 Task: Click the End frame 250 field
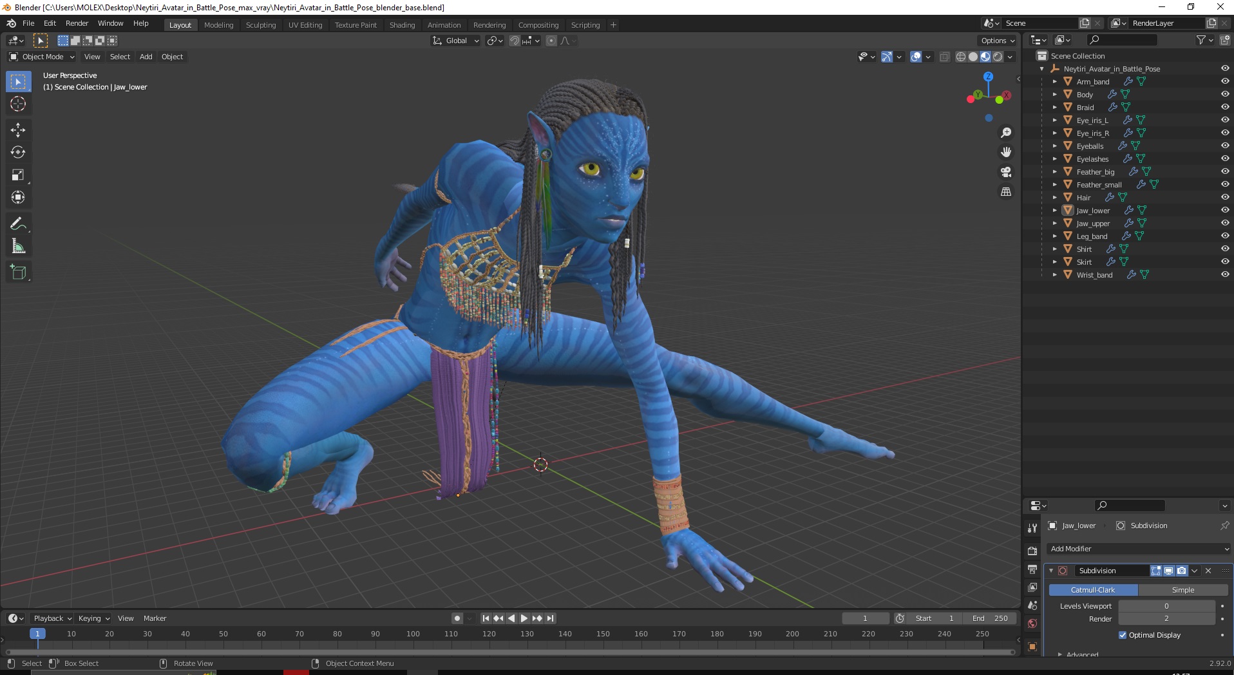(x=990, y=618)
